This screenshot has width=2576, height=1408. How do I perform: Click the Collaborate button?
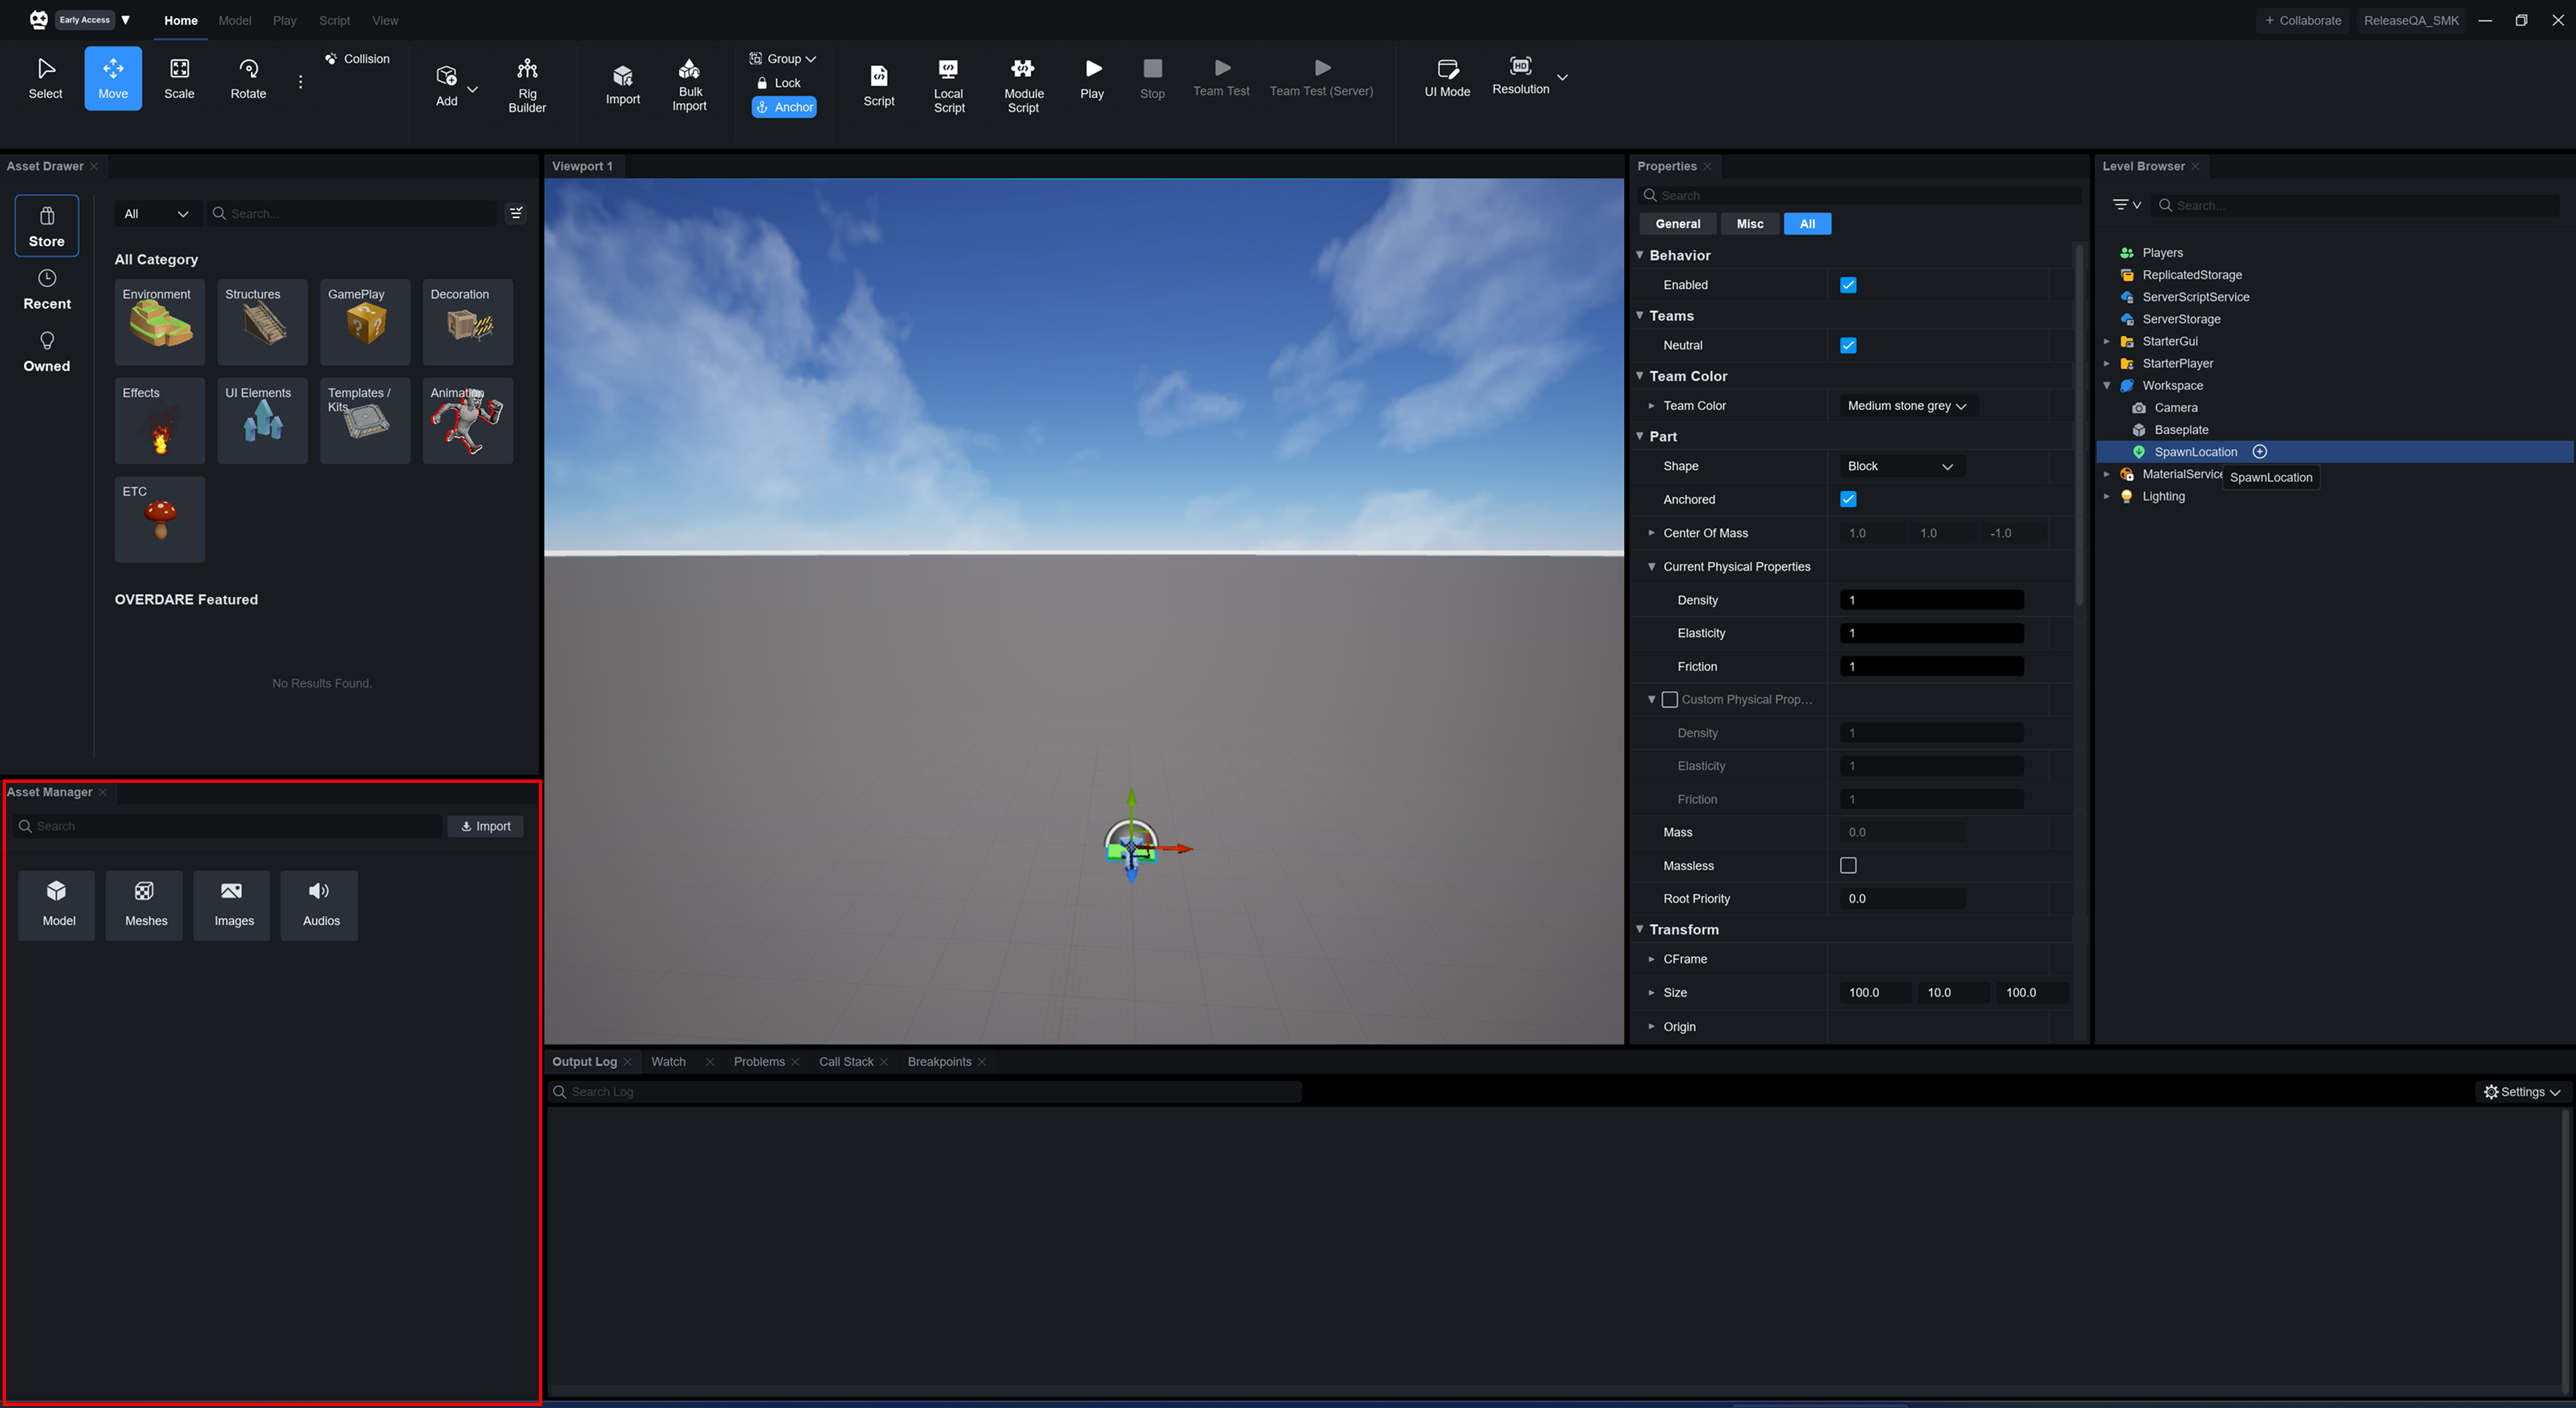(2303, 20)
